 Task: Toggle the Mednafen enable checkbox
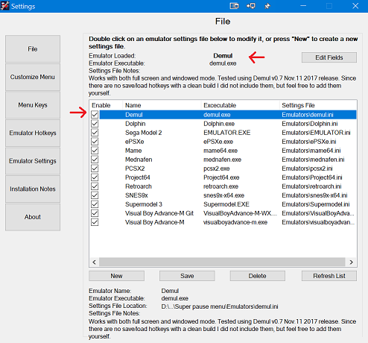(x=95, y=160)
